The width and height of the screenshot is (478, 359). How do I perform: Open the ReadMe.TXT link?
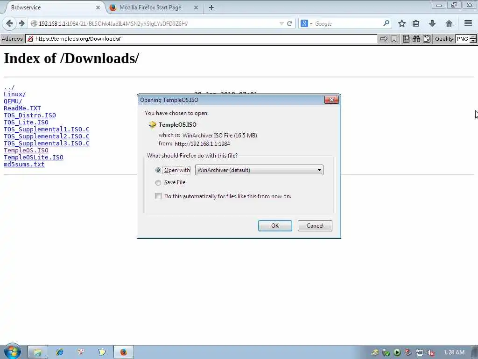coord(22,108)
